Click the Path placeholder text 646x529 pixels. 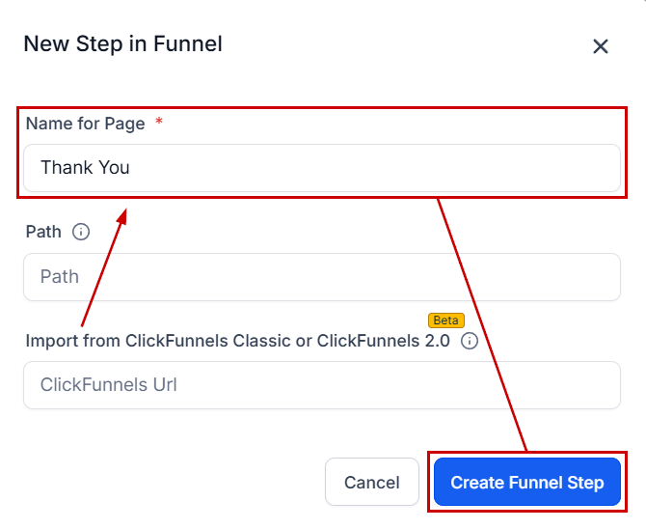coord(60,277)
